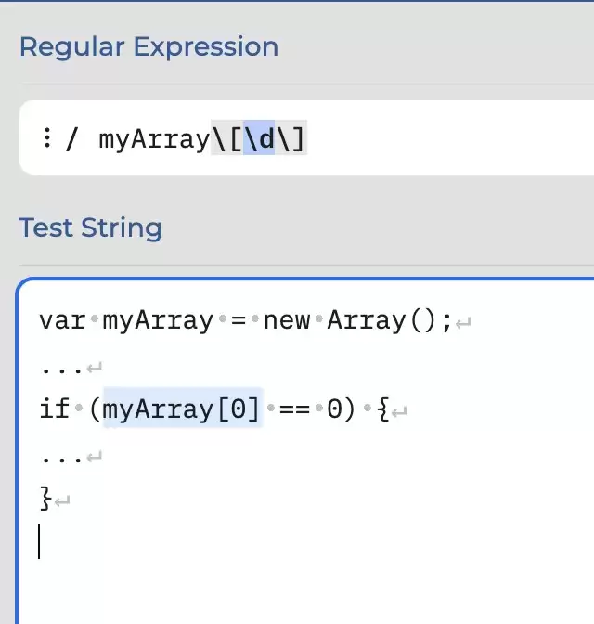Click the == operator in the if statement

tap(294, 409)
